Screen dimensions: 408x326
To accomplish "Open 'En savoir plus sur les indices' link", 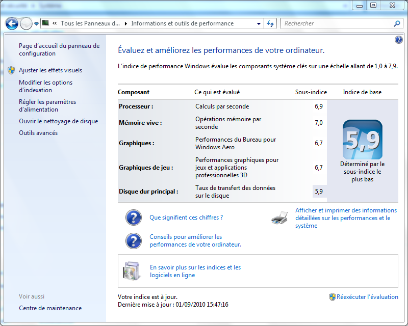I will click(x=195, y=271).
